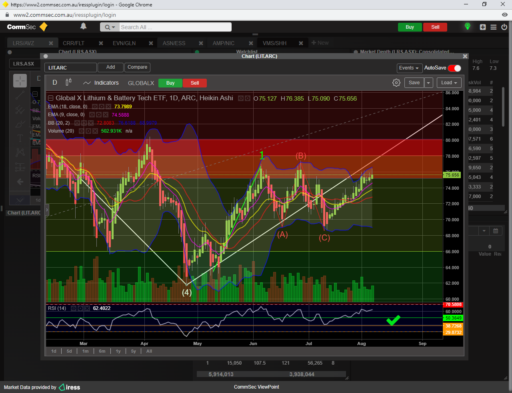Open the hamburger menu icon

tap(494, 27)
